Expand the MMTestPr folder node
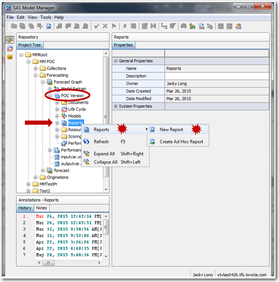This screenshot has width=279, height=282. pos(28,184)
